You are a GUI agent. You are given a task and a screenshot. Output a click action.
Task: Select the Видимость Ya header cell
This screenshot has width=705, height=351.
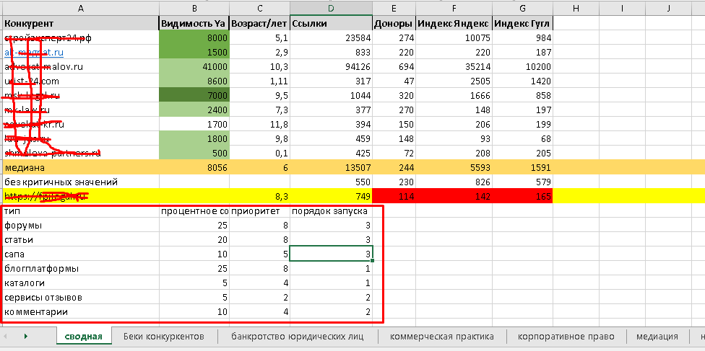(x=194, y=23)
